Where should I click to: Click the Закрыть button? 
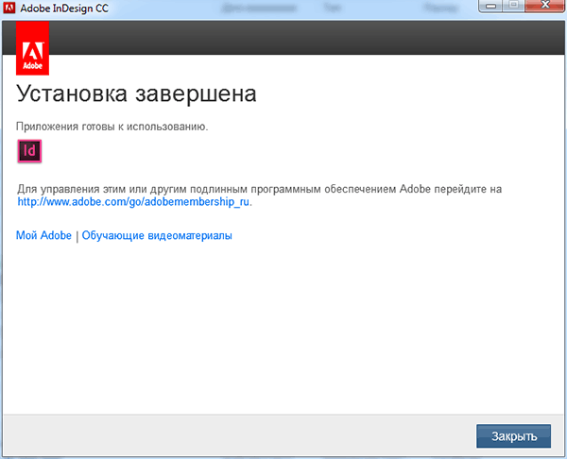(x=514, y=436)
